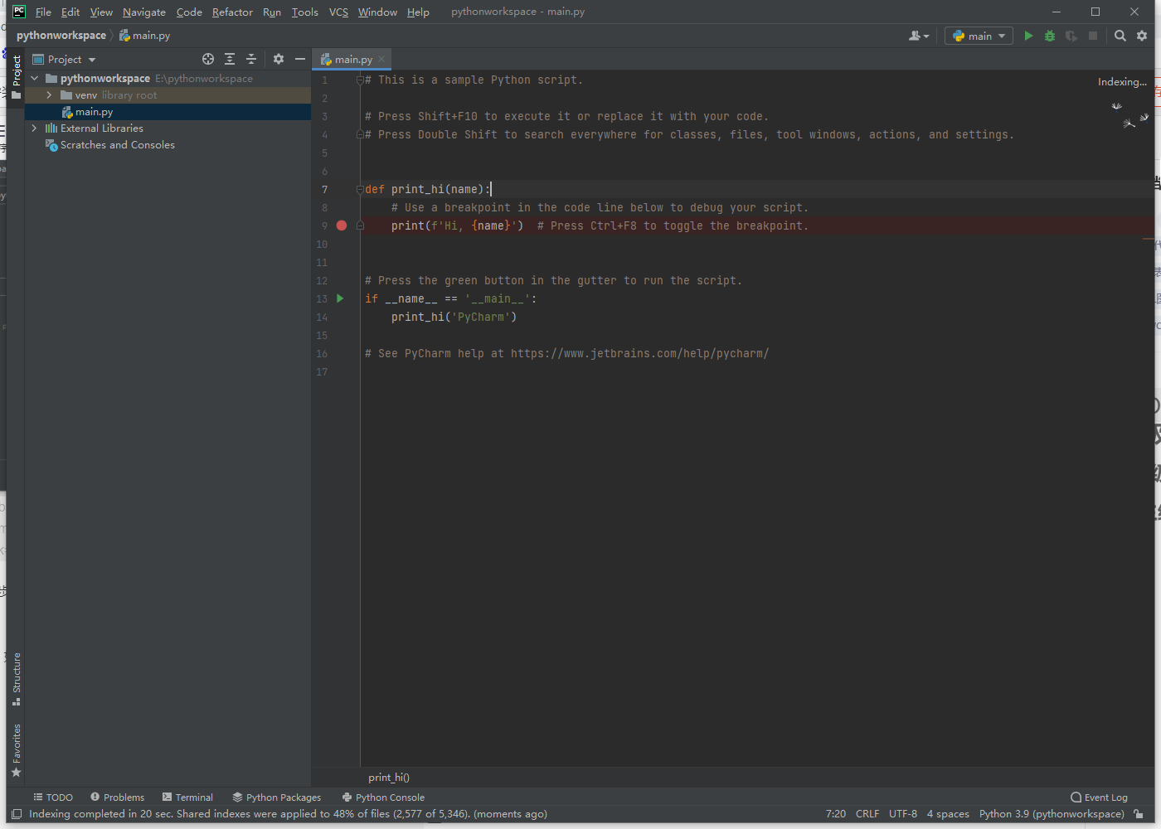
Task: Open the Code With Me user icon
Action: click(x=919, y=36)
